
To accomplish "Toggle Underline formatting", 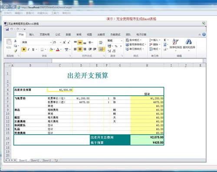I will tap(33, 49).
